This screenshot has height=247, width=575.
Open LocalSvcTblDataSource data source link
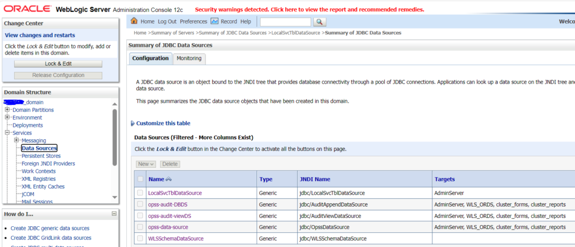tap(175, 193)
